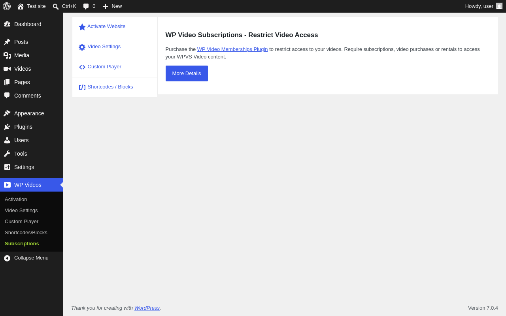Click the More Details button

pyautogui.click(x=187, y=73)
